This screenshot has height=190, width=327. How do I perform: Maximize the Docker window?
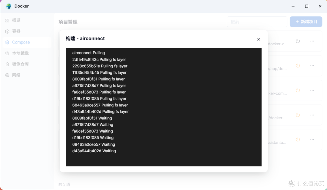click(306, 6)
